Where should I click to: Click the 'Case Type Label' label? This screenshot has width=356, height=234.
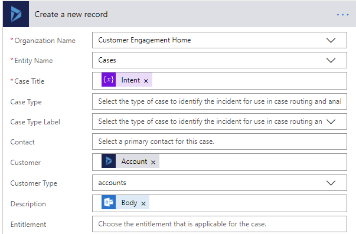35,122
